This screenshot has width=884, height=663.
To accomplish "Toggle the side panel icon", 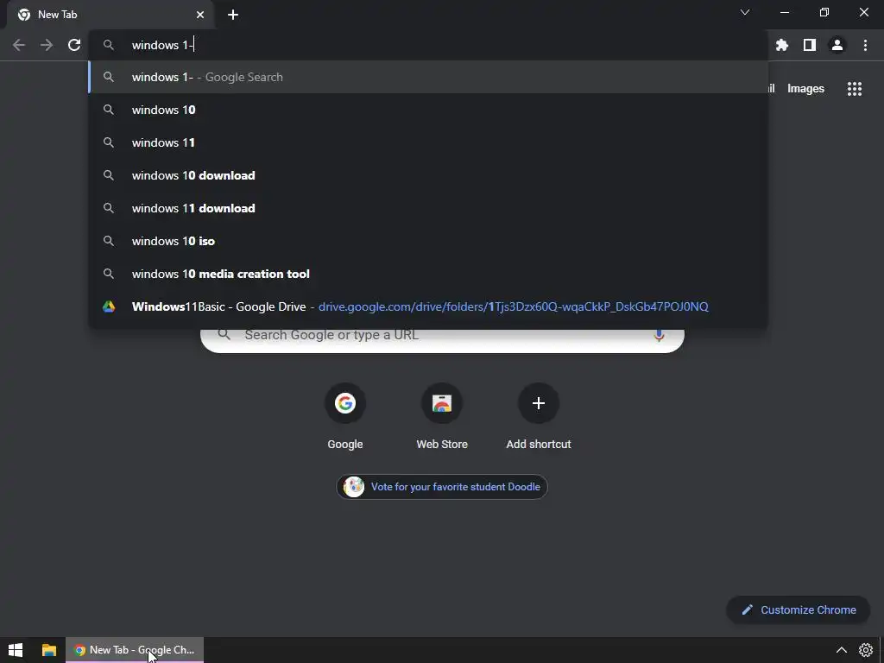I will click(810, 45).
